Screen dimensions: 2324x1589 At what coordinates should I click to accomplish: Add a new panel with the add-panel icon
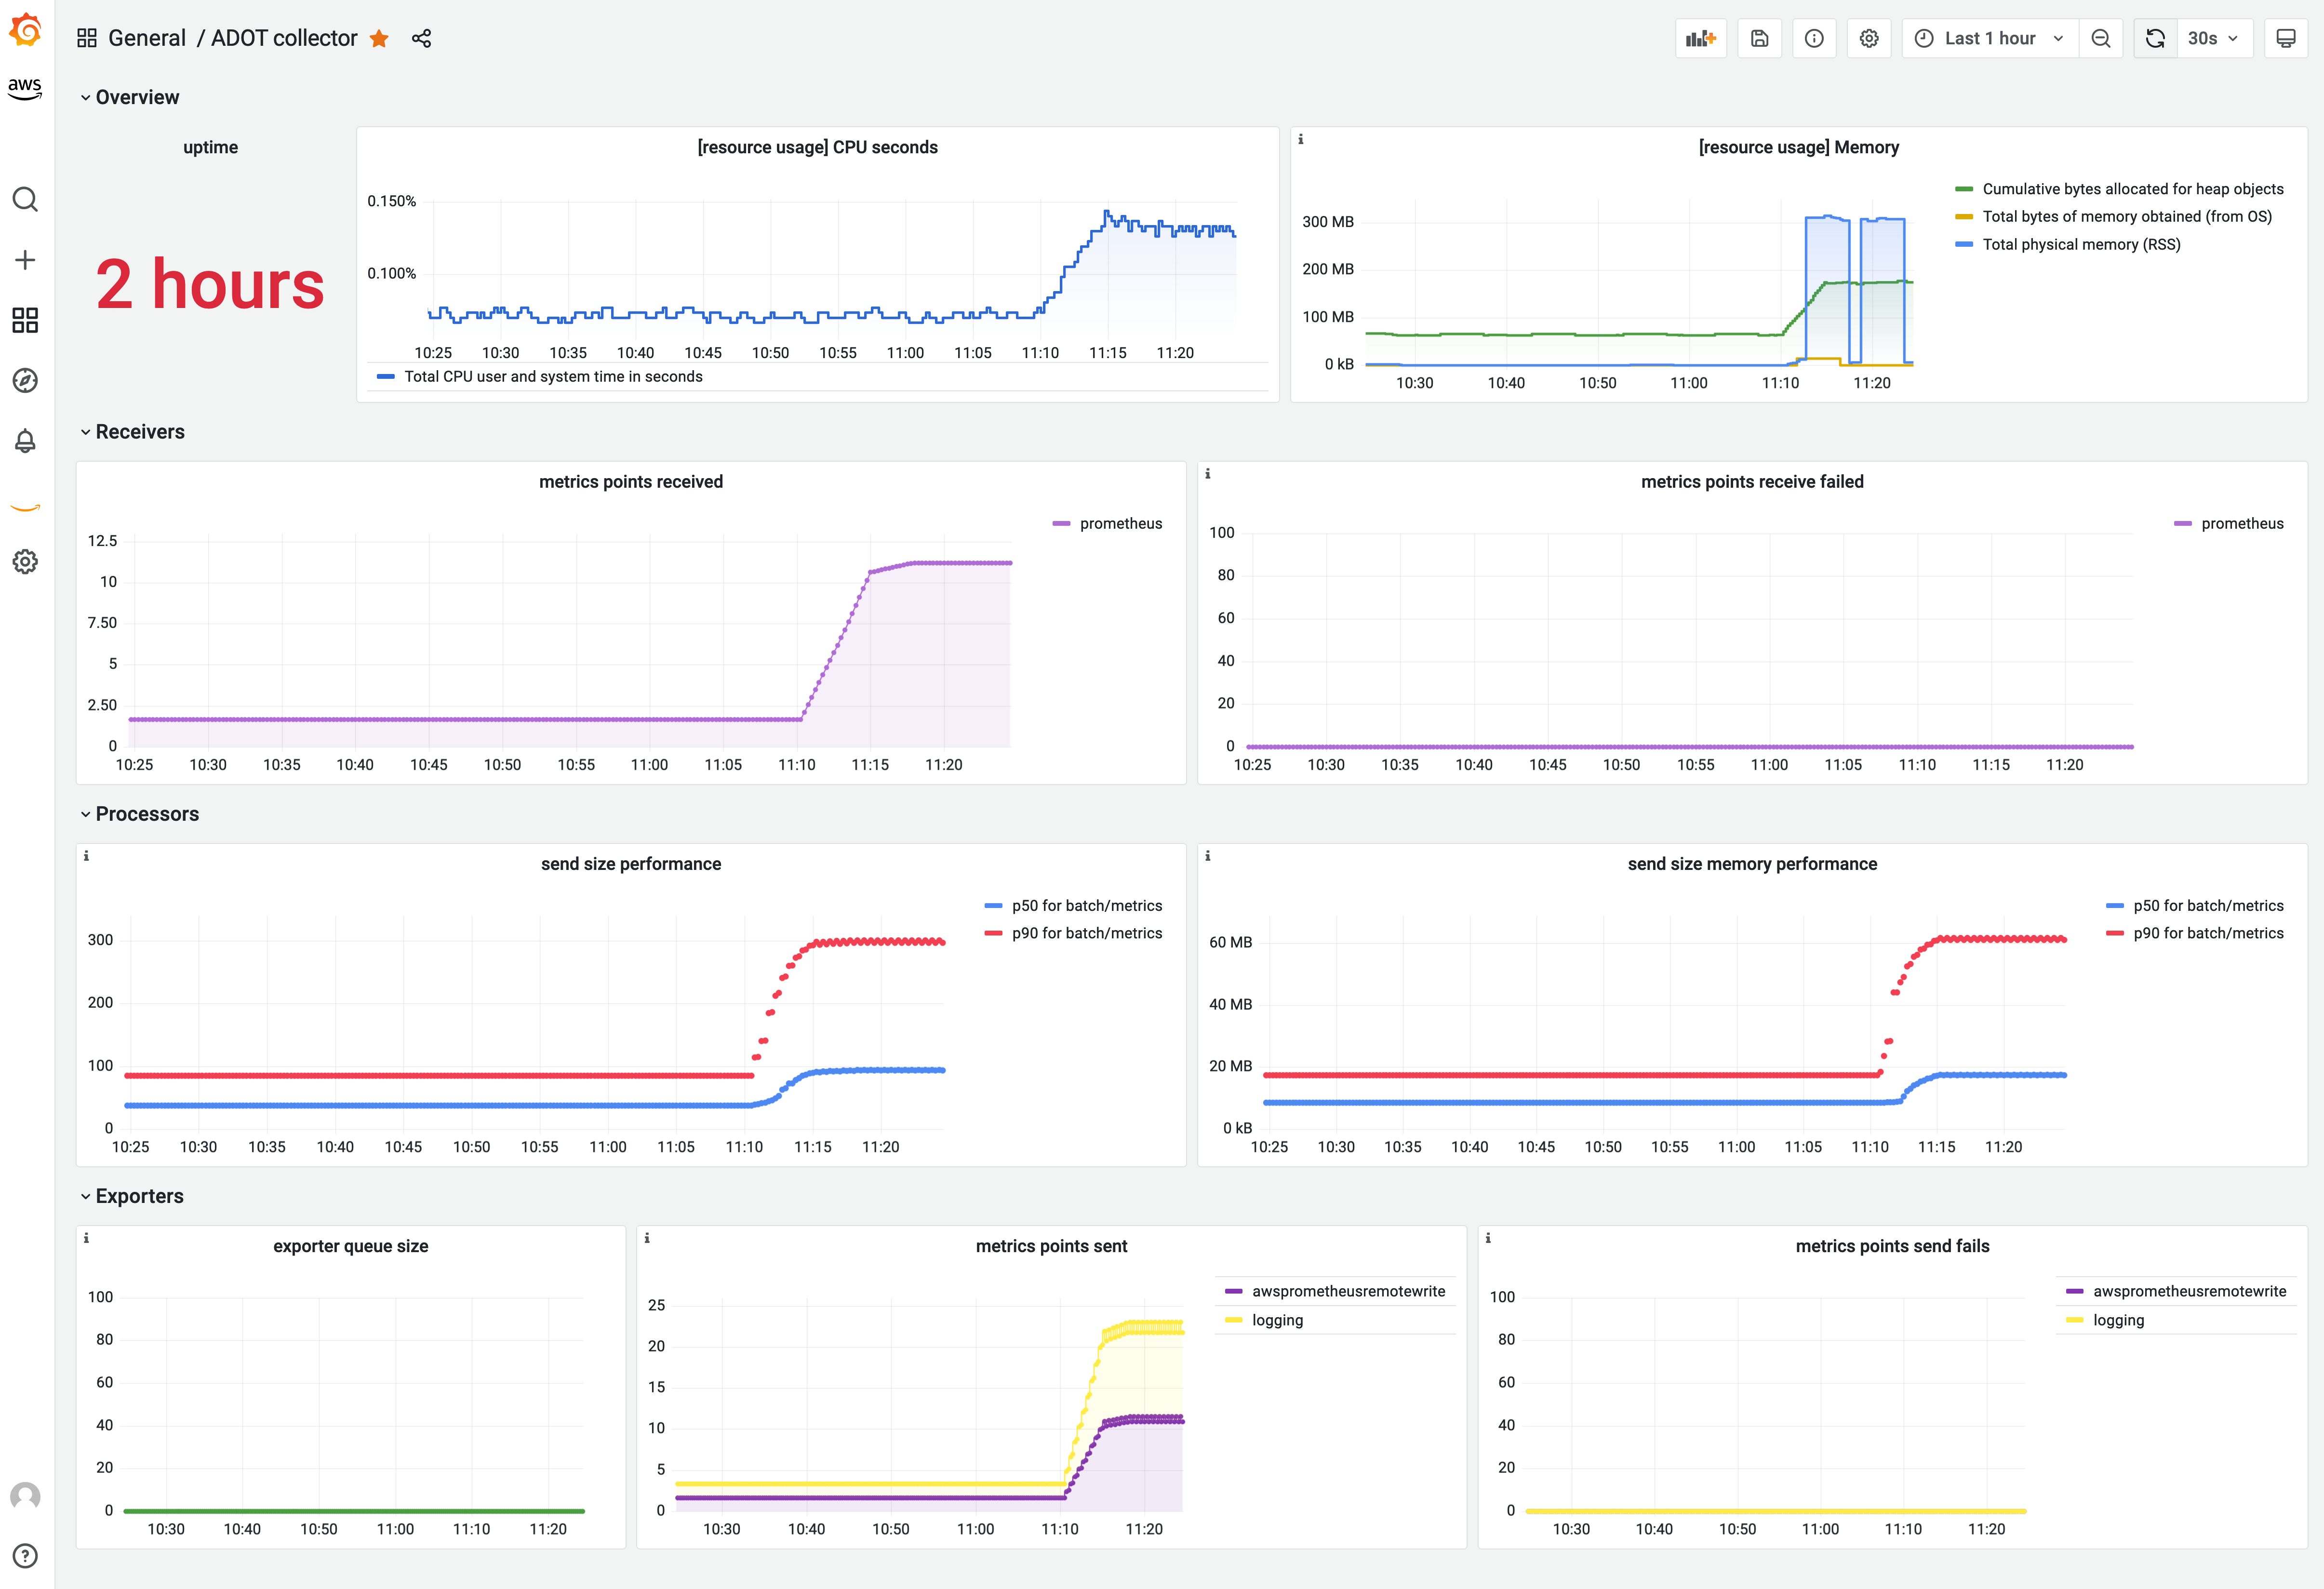coord(1701,37)
